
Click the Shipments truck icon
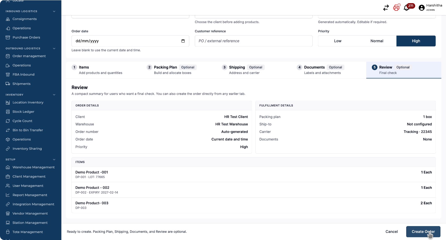8,84
